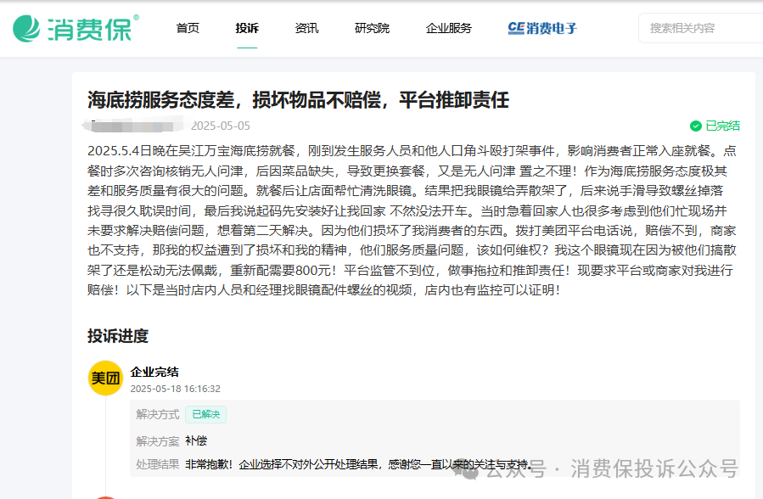Click the complaint body paragraph text
763x499 pixels.
(x=412, y=221)
